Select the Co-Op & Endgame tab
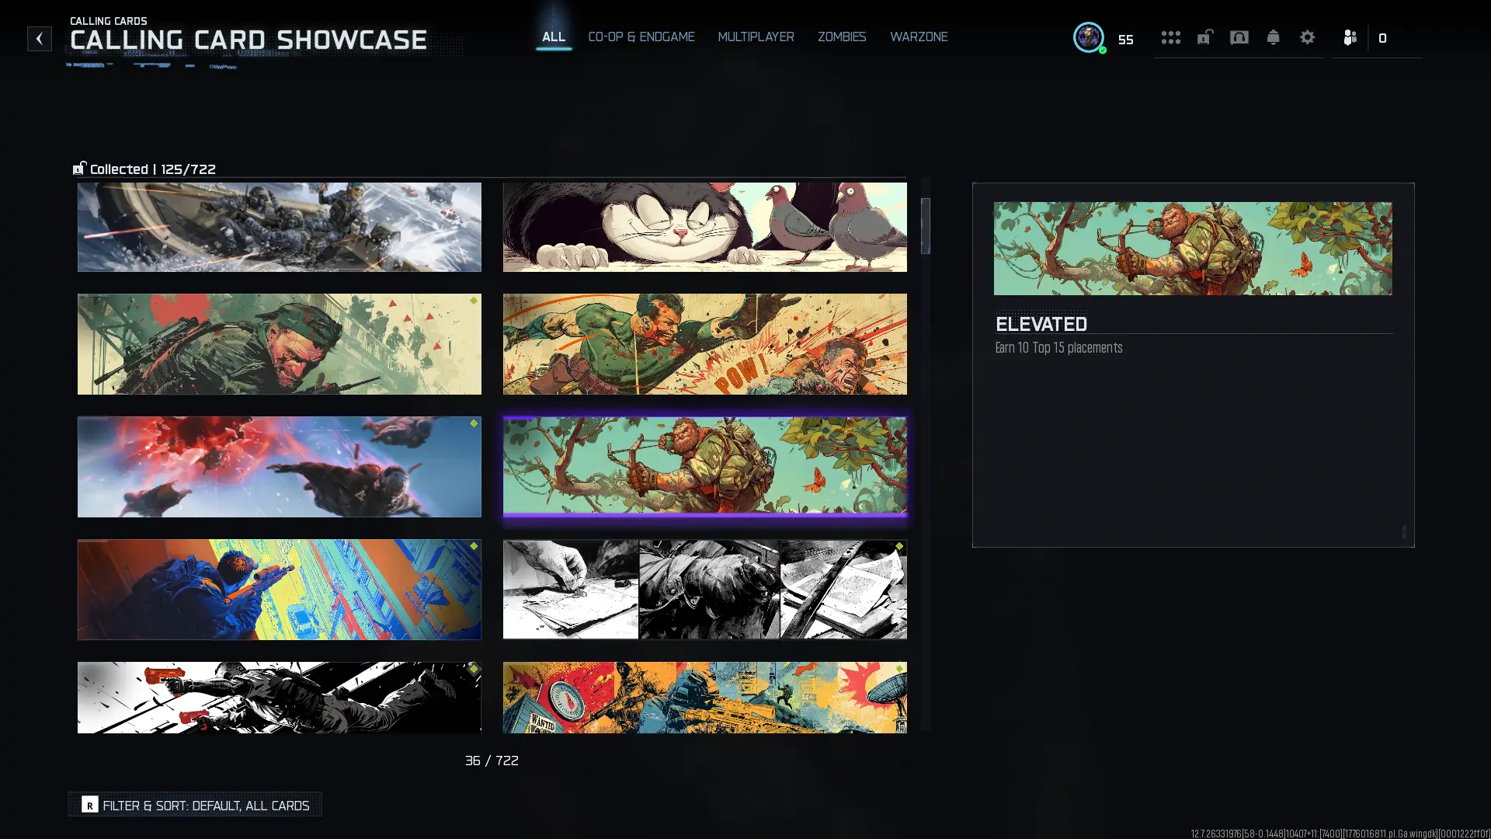 tap(641, 37)
